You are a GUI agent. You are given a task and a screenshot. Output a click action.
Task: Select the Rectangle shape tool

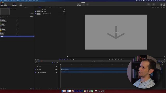click(109, 59)
